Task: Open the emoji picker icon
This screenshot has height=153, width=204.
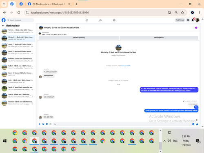Action: (x=193, y=124)
